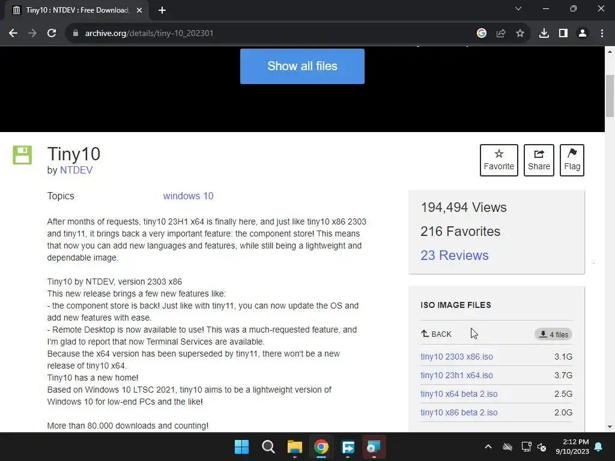Download tiny10 x86 beta 2.iso

point(459,412)
